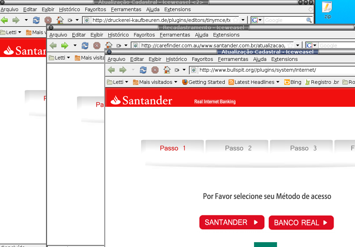Click Back arrow in Recadastramento window
This screenshot has width=355, height=247.
coord(53,46)
